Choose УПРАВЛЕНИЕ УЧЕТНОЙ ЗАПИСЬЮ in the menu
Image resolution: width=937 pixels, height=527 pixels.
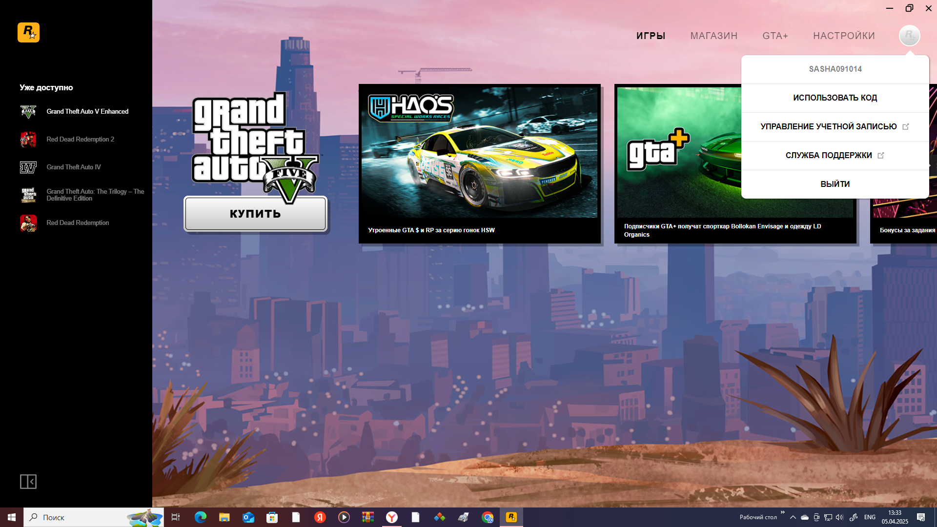coord(835,126)
